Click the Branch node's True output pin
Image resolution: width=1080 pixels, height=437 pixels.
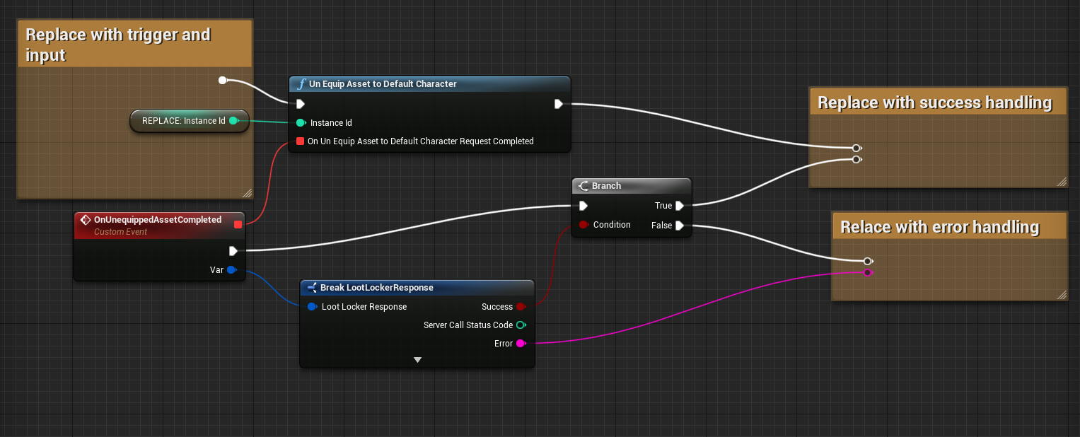click(679, 206)
